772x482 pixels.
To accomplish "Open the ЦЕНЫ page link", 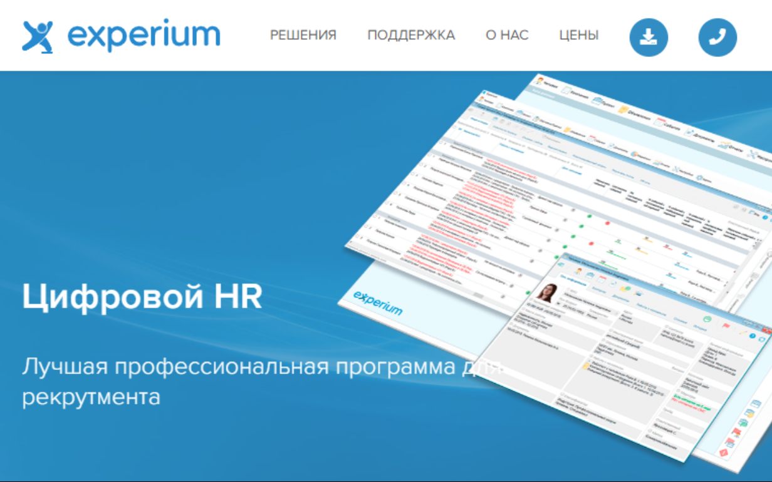I will [x=578, y=36].
